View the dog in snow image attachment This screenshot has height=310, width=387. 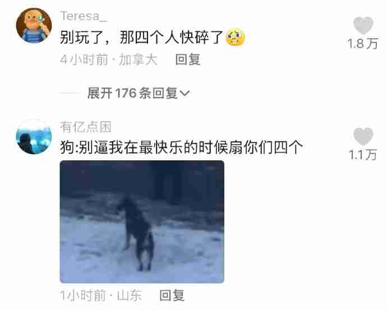click(142, 222)
